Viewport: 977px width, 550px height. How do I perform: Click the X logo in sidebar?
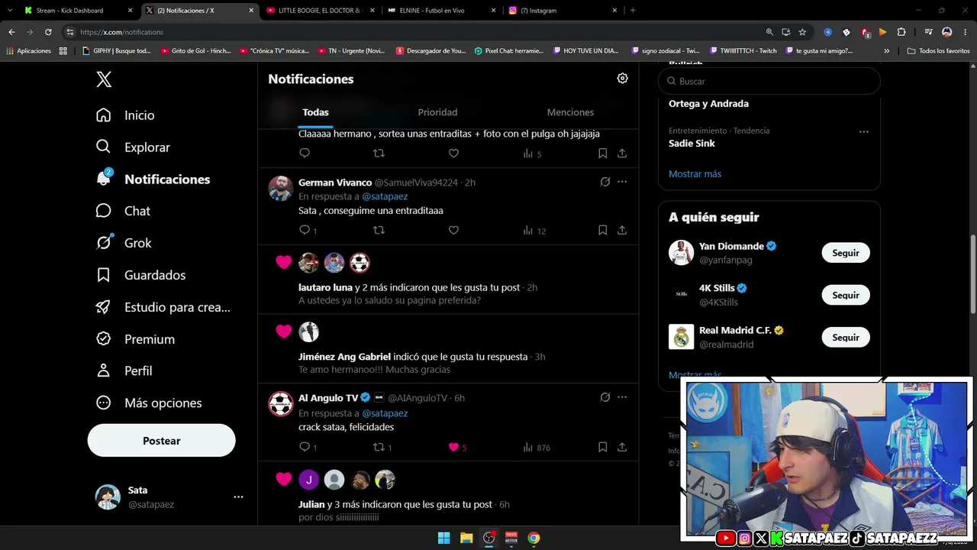pyautogui.click(x=104, y=79)
